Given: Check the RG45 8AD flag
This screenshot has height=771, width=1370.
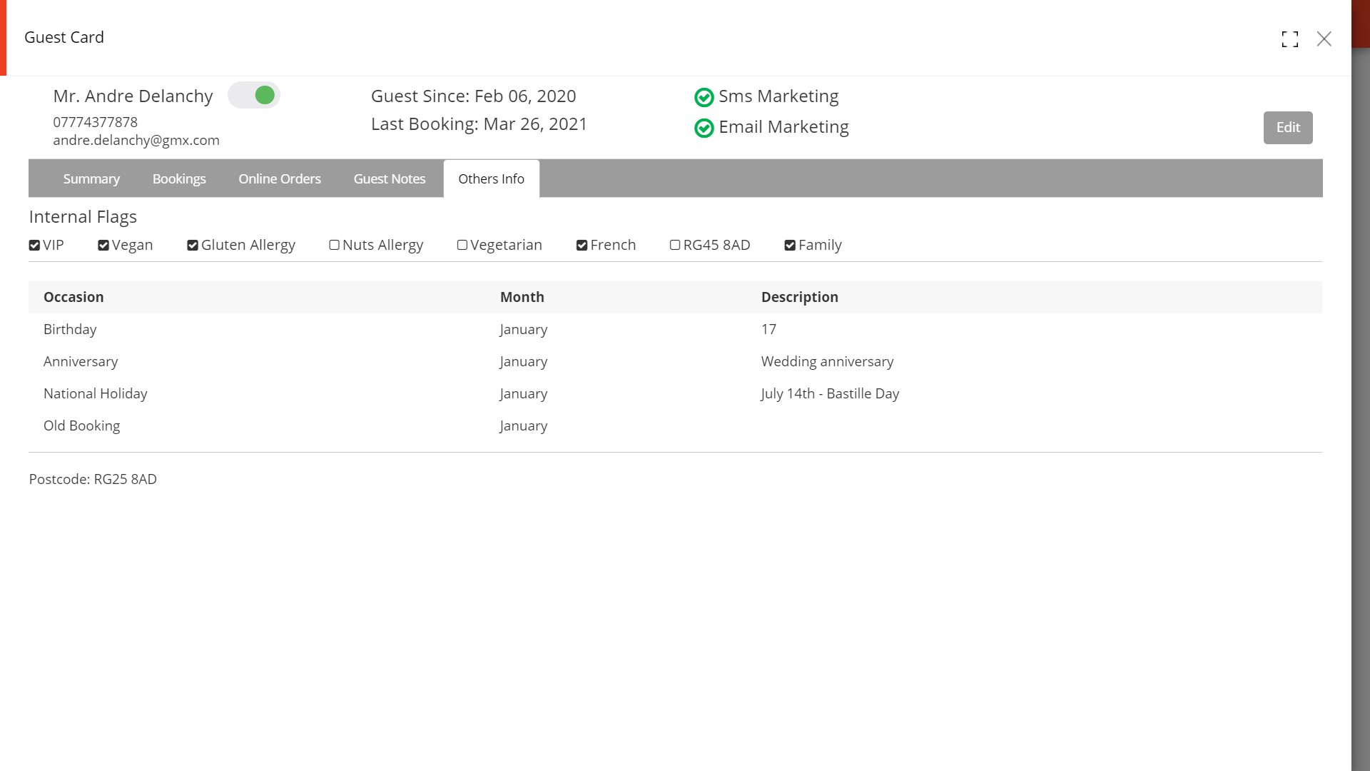Looking at the screenshot, I should point(675,245).
